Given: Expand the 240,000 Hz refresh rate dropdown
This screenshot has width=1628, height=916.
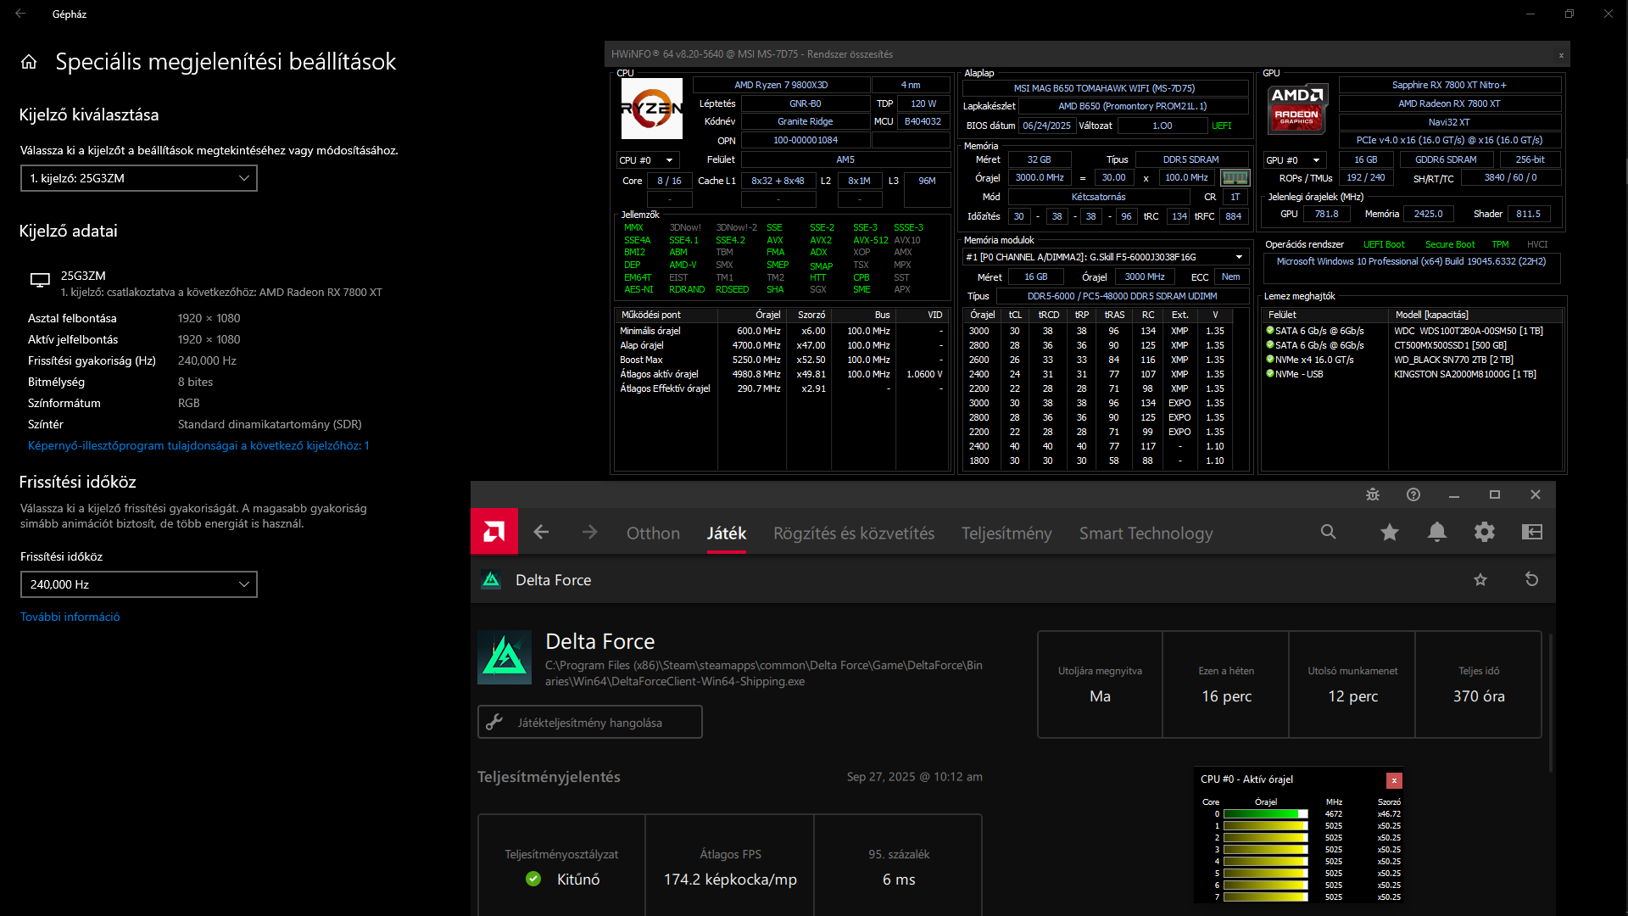Looking at the screenshot, I should [x=139, y=584].
